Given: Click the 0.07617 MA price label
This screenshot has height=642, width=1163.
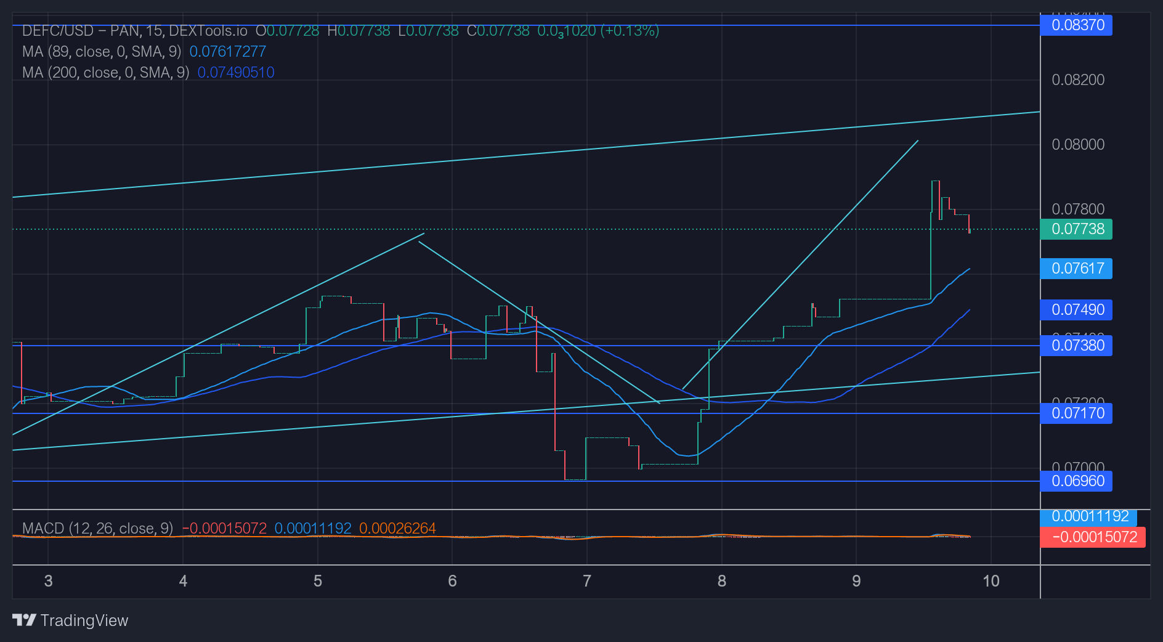Looking at the screenshot, I should click(x=1076, y=269).
